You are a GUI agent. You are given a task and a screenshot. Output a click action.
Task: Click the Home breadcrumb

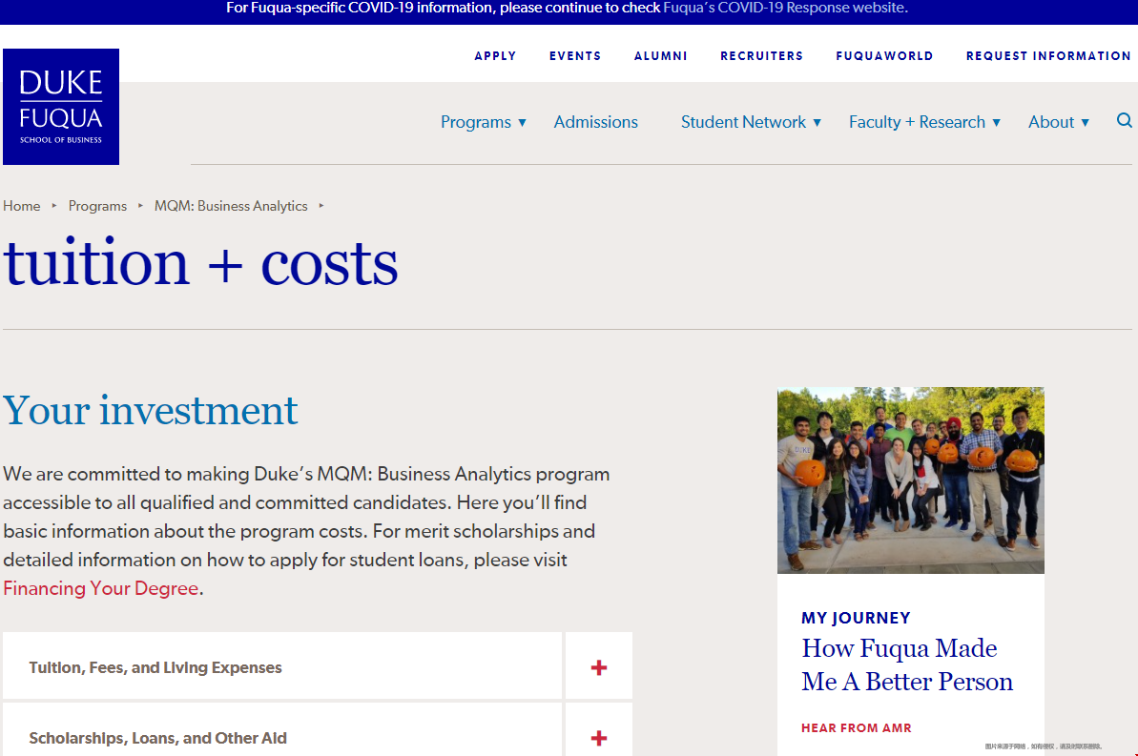pos(22,206)
